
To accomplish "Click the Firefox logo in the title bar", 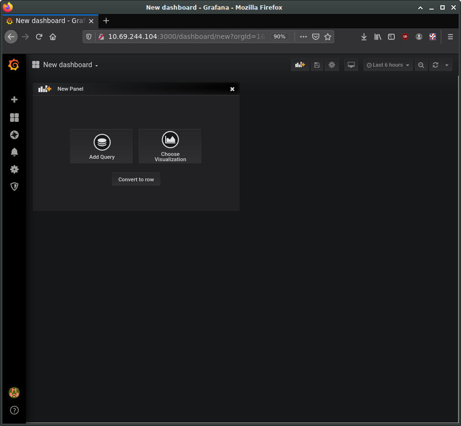I will (x=8, y=7).
